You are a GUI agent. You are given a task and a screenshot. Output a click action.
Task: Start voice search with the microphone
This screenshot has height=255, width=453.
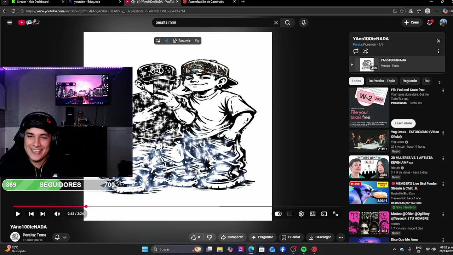tap(304, 22)
